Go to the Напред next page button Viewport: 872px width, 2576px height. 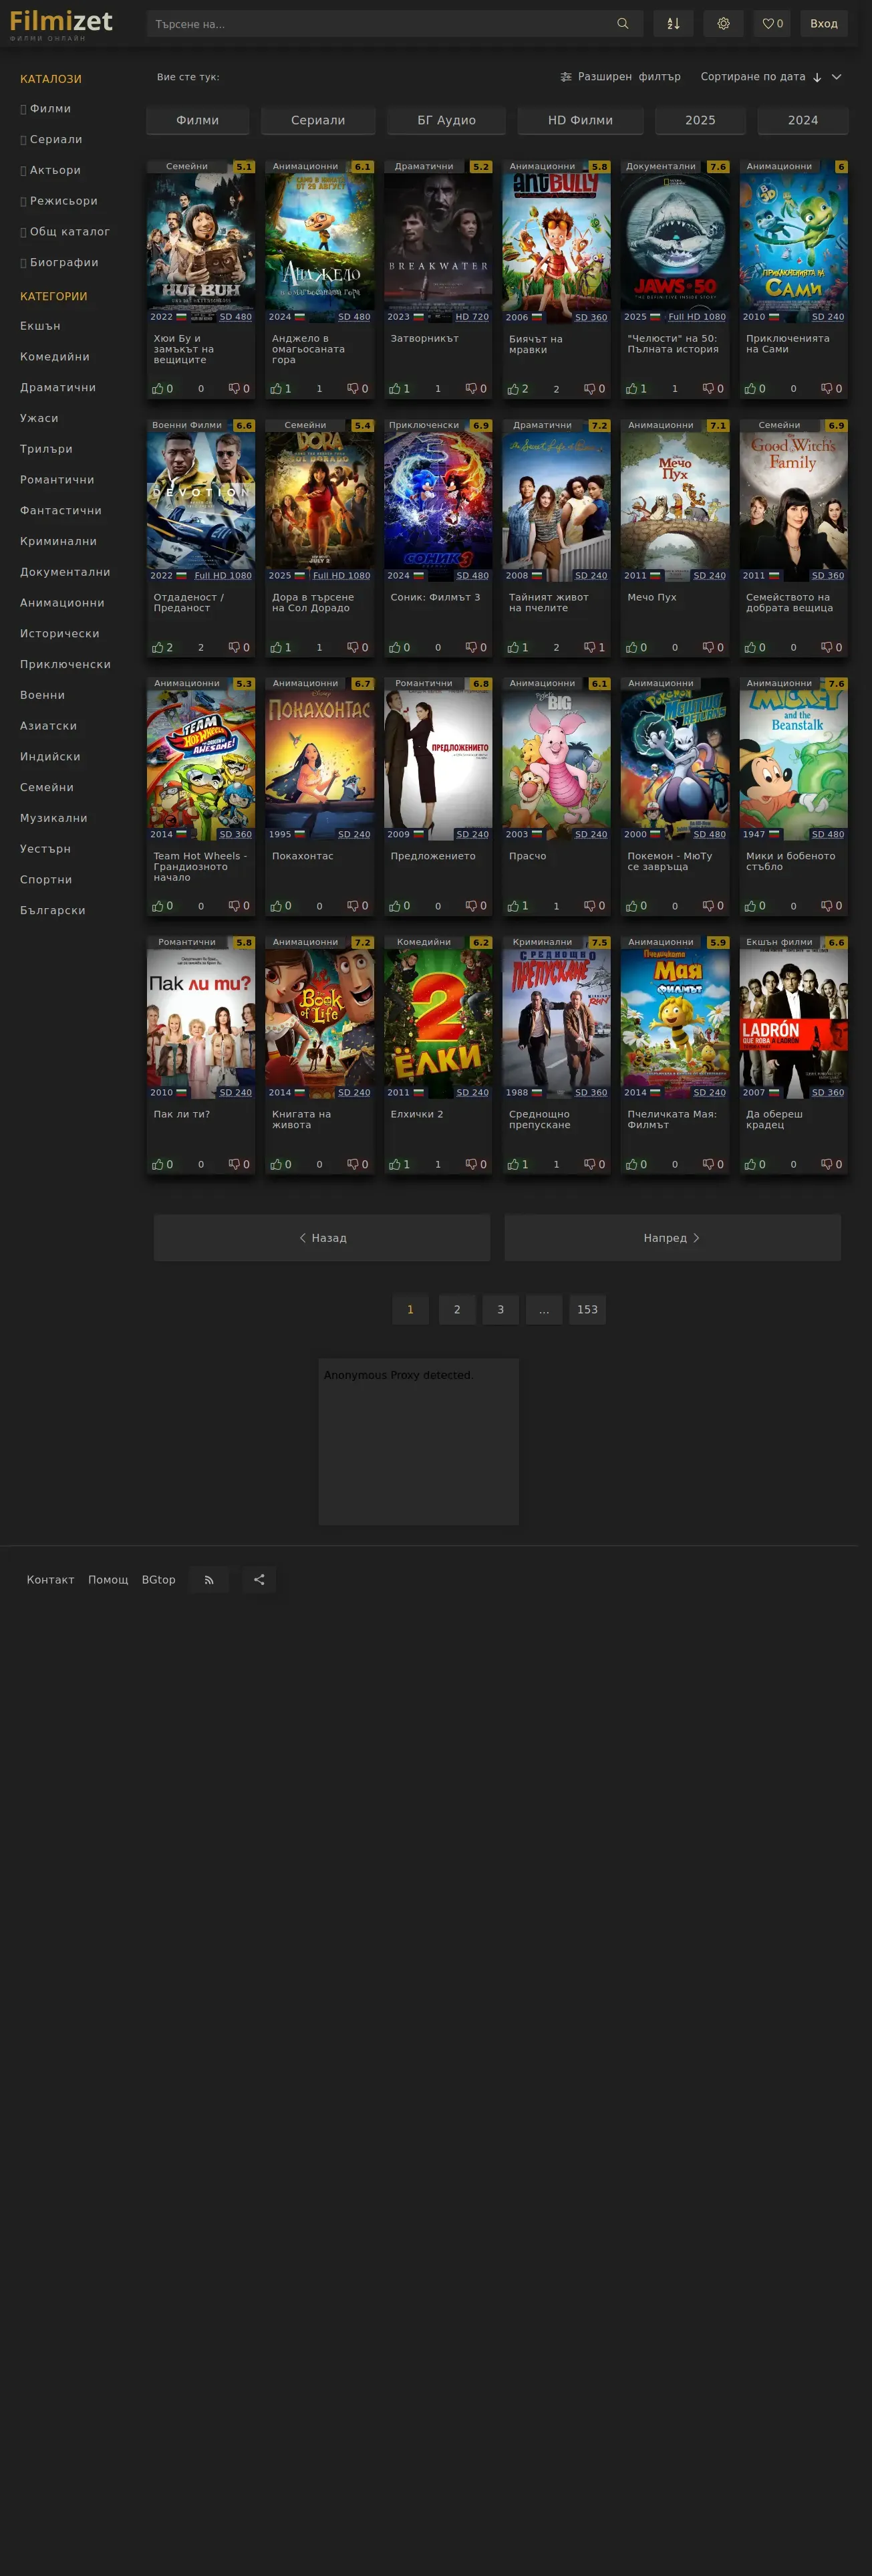(672, 1238)
